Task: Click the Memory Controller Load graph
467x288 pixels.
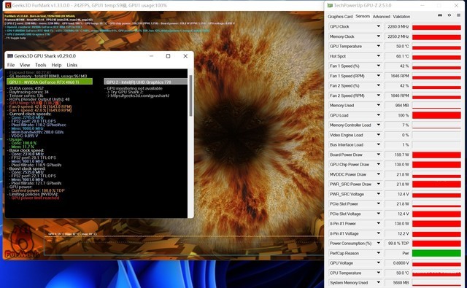Action: click(x=436, y=125)
